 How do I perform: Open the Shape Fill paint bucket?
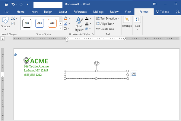65,19
